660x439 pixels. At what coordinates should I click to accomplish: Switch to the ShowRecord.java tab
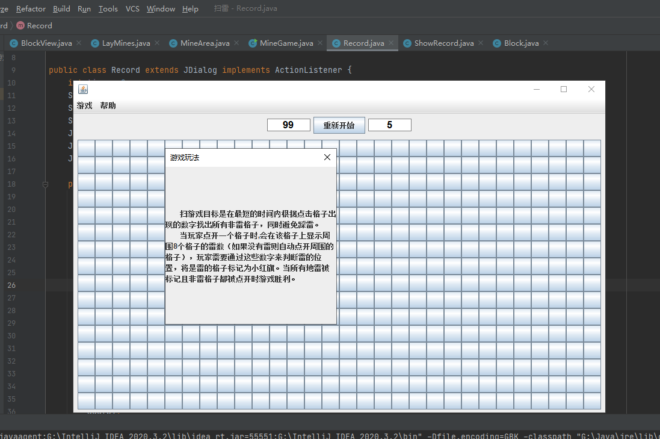[x=444, y=43]
